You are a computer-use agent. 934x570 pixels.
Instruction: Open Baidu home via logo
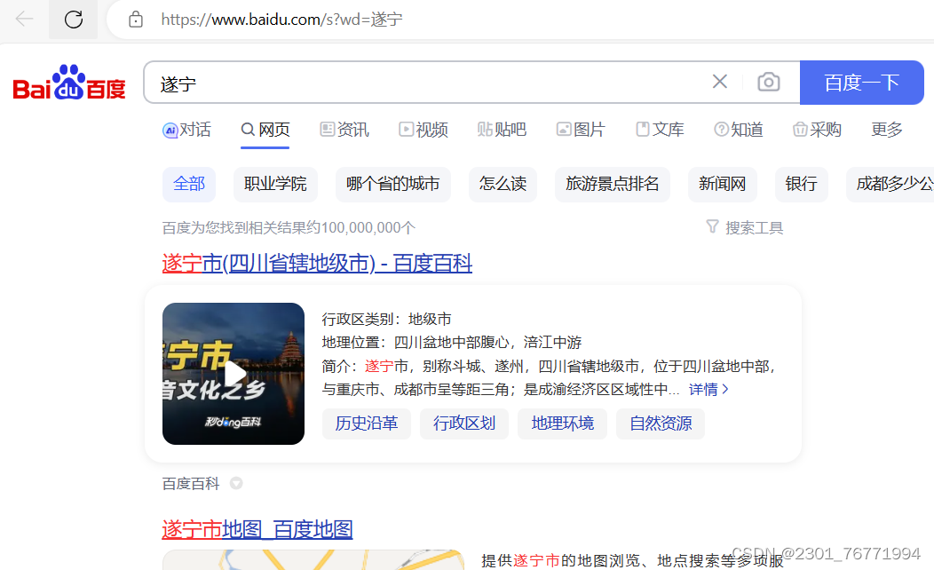coord(69,83)
